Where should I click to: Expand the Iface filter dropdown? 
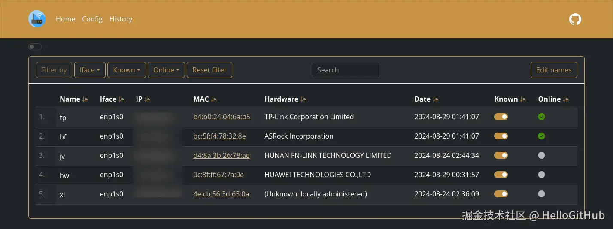pos(90,70)
